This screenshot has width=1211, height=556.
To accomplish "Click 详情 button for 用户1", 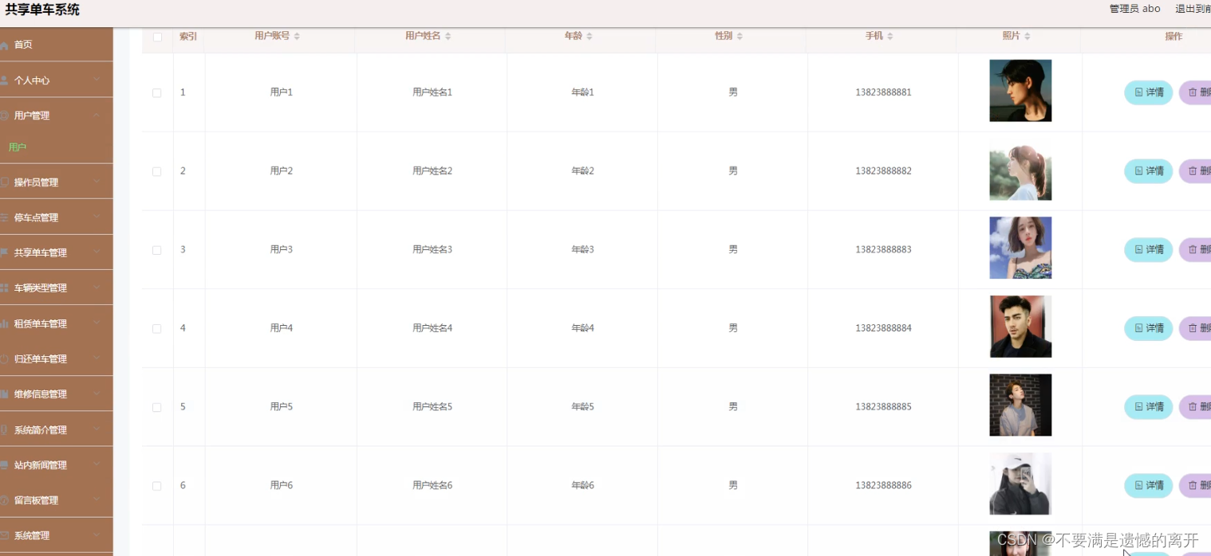I will [x=1149, y=92].
